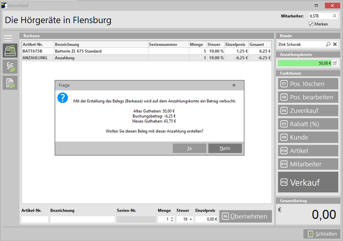Uncheck the Merken checkbox
The height and width of the screenshot is (241, 343).
(311, 24)
